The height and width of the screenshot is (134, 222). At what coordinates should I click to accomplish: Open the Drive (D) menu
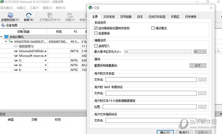(7, 8)
